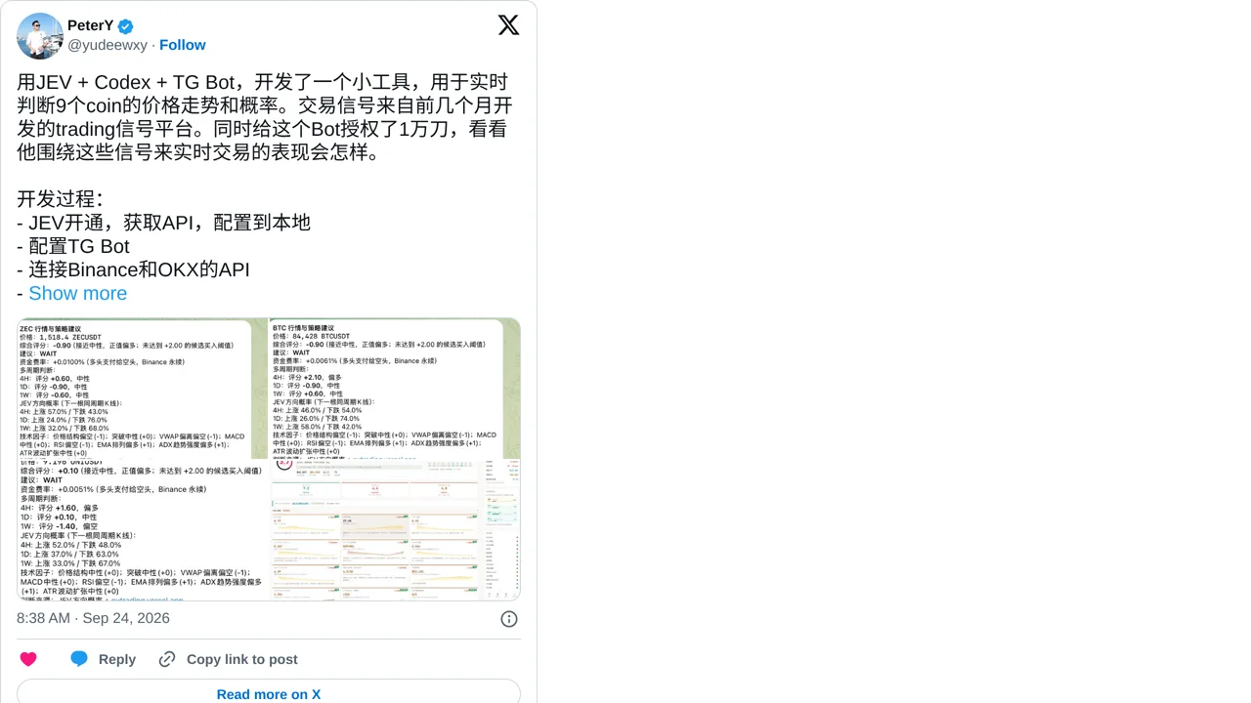Screen dimensions: 1251x703
Task: Click the text line '连接Binance和OKX的API'
Action: 139,269
